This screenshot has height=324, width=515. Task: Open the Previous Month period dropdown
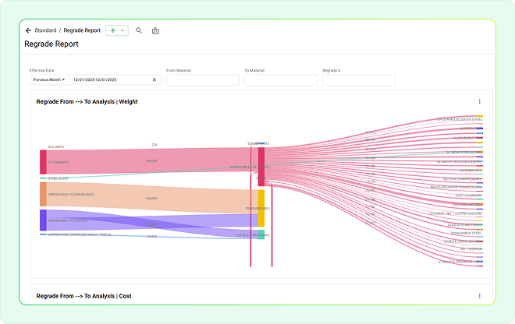(48, 79)
